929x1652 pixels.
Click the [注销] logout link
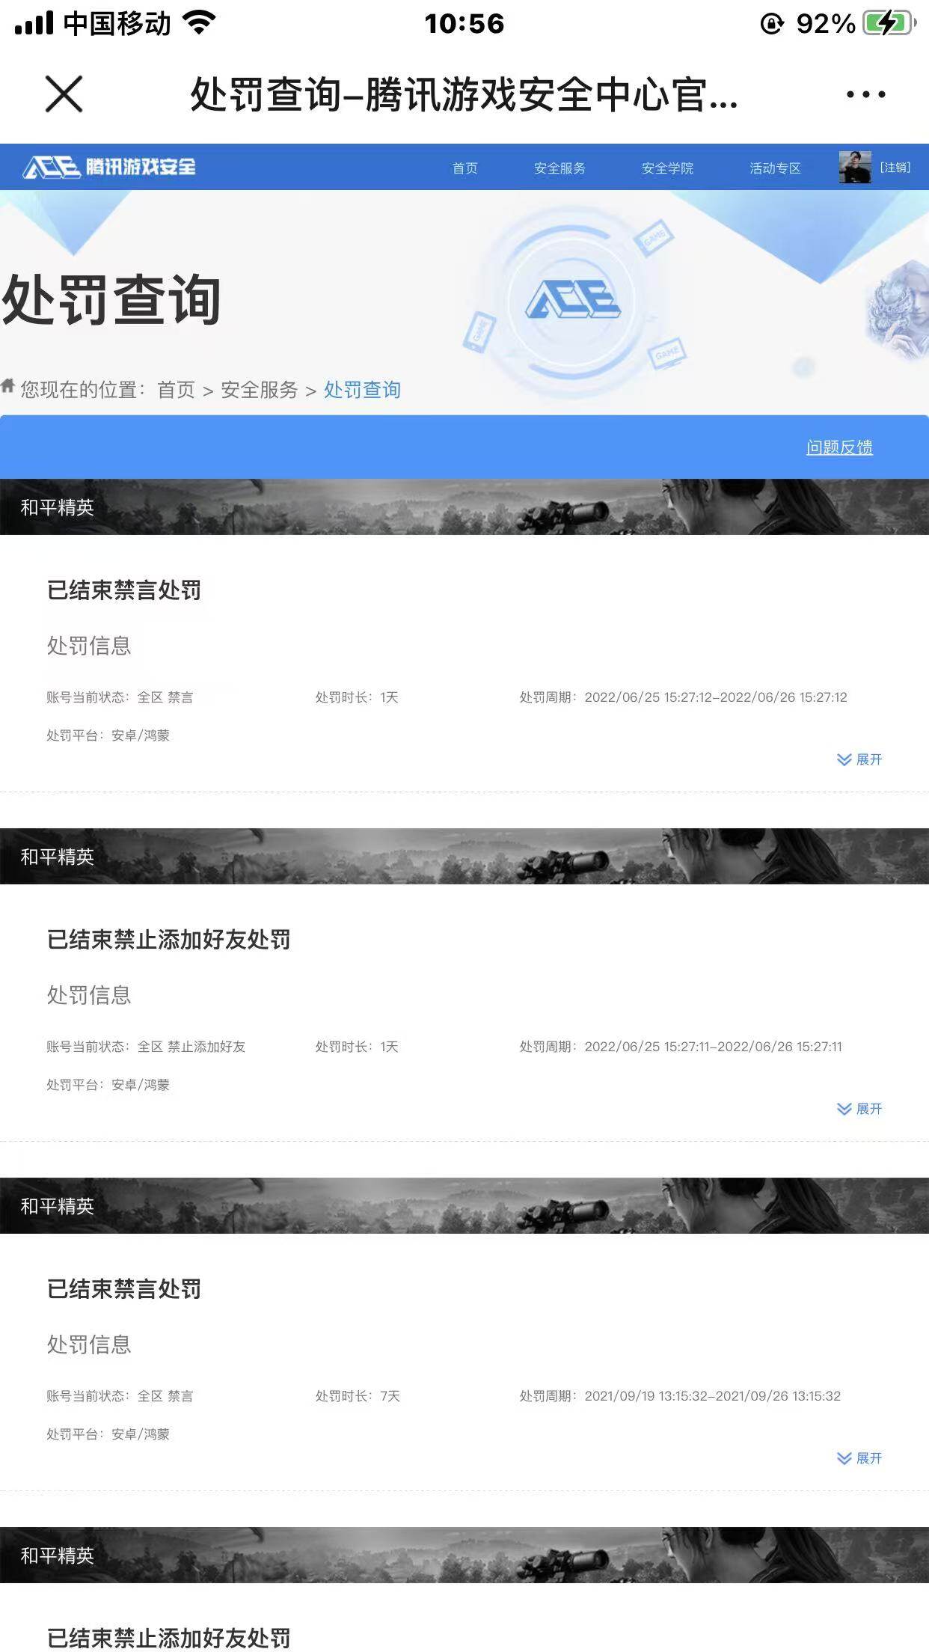(895, 167)
